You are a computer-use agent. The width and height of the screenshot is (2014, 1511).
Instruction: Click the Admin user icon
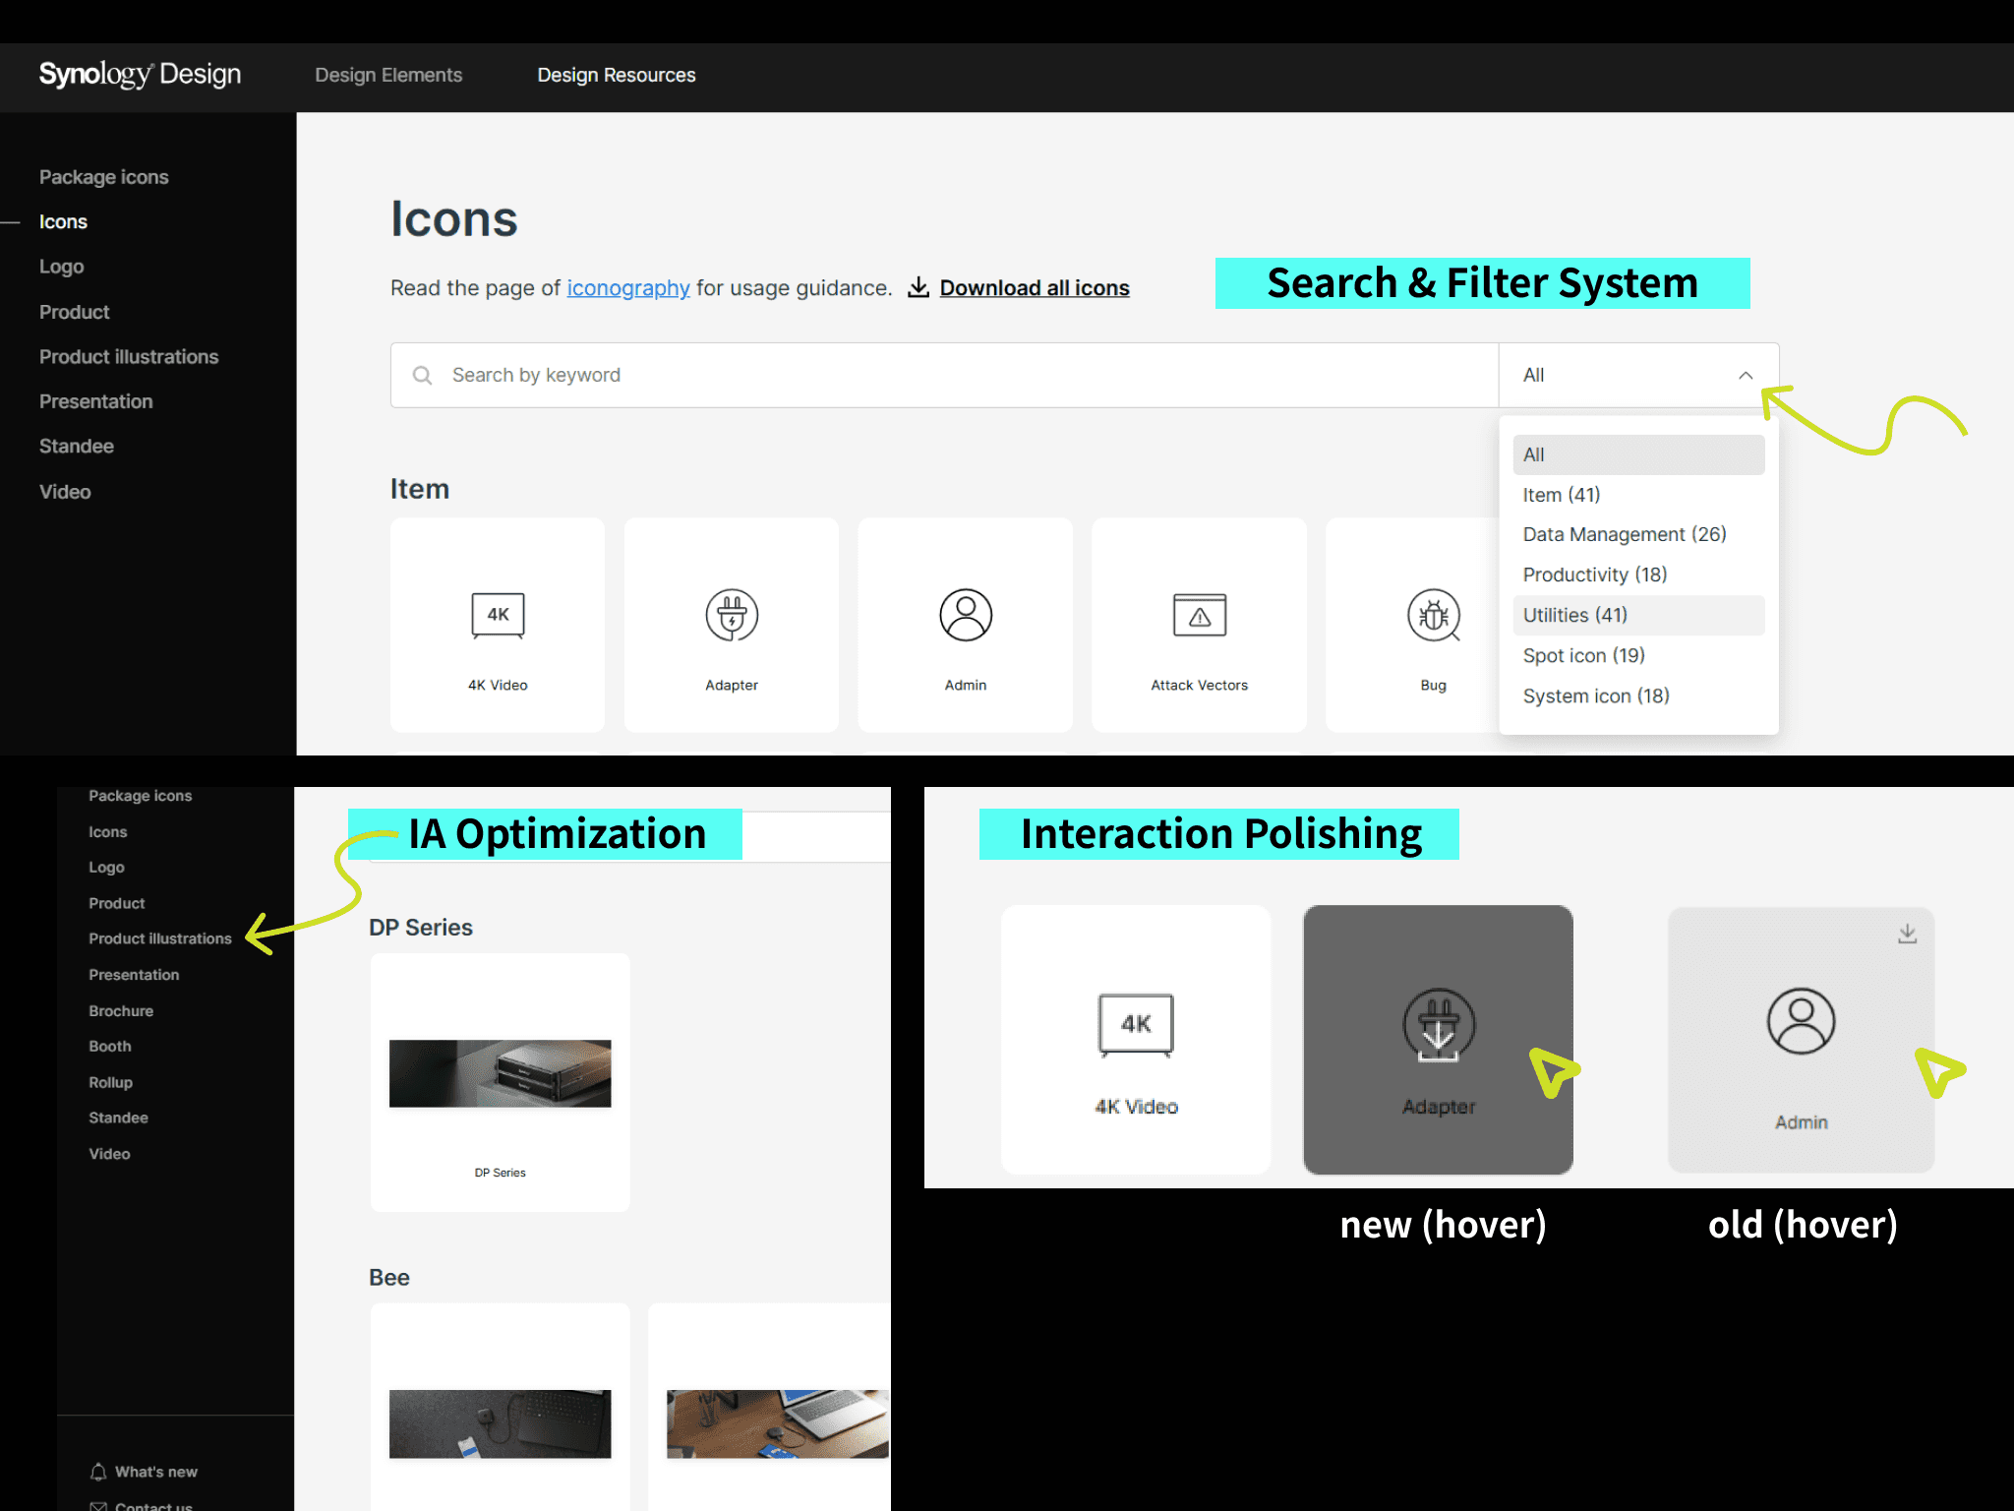[965, 615]
